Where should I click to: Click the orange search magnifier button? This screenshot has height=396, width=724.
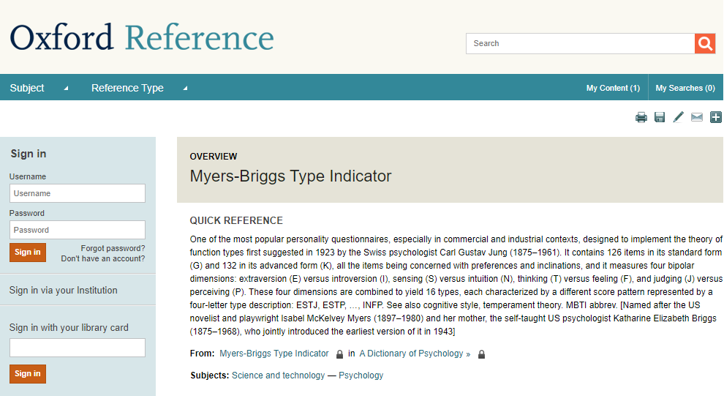pyautogui.click(x=705, y=43)
